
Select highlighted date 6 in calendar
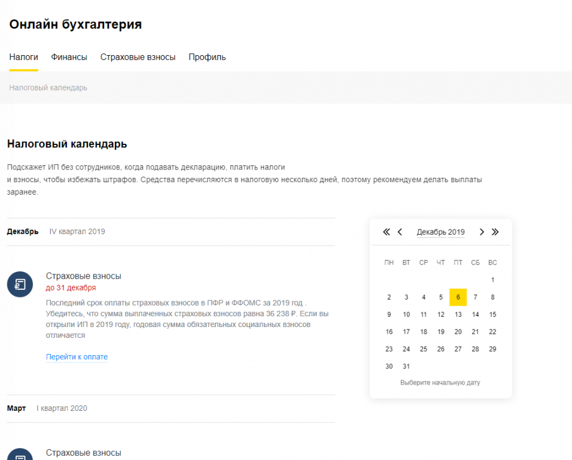pyautogui.click(x=458, y=297)
